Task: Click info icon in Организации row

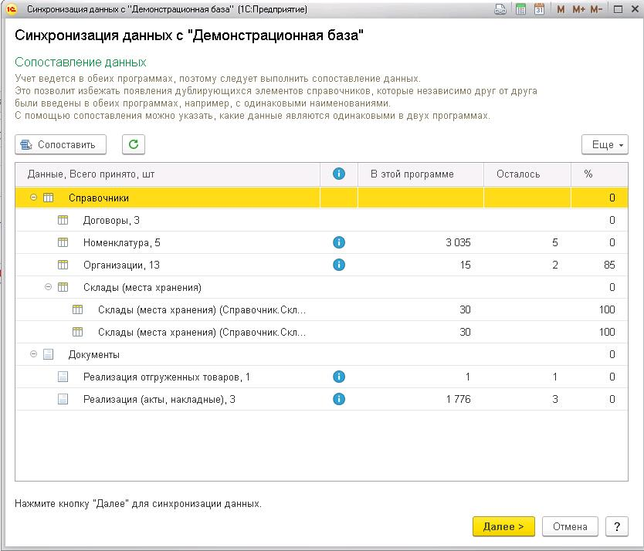Action: 338,265
